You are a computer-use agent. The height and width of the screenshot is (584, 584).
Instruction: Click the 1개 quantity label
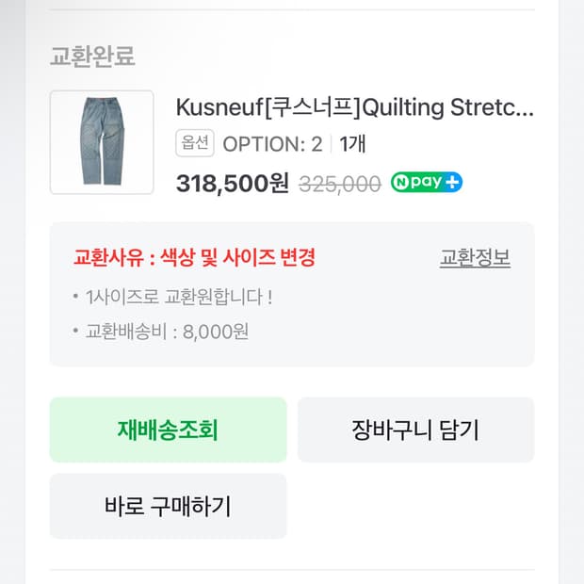coord(352,144)
